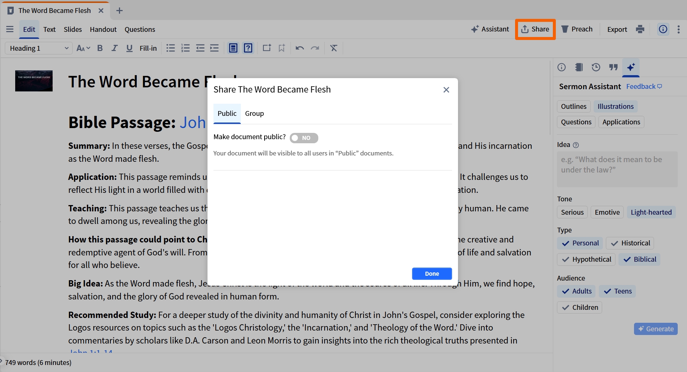Open the Slides tab

point(73,29)
